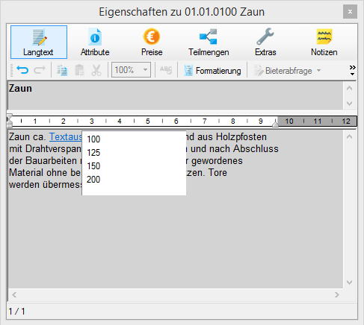Click left arrow of horizontal scrollbar
This screenshot has height=325, width=364.
14,295
